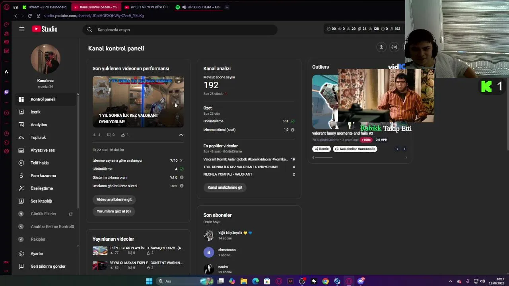Viewport: 509px width, 286px height.
Task: Click the Outliers horizontal scrollbar
Action: pyautogui.click(x=323, y=158)
